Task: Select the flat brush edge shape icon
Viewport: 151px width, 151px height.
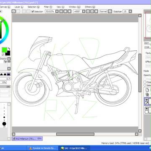Action: tap(9, 74)
